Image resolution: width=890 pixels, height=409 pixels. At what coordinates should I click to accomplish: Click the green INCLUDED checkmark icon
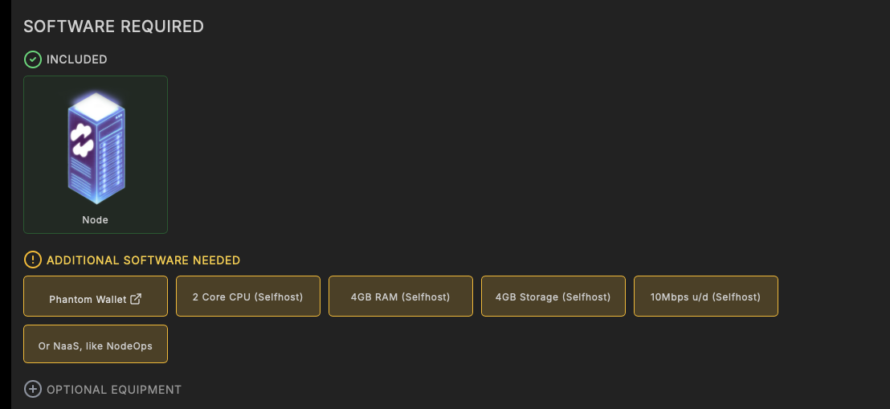pos(33,59)
